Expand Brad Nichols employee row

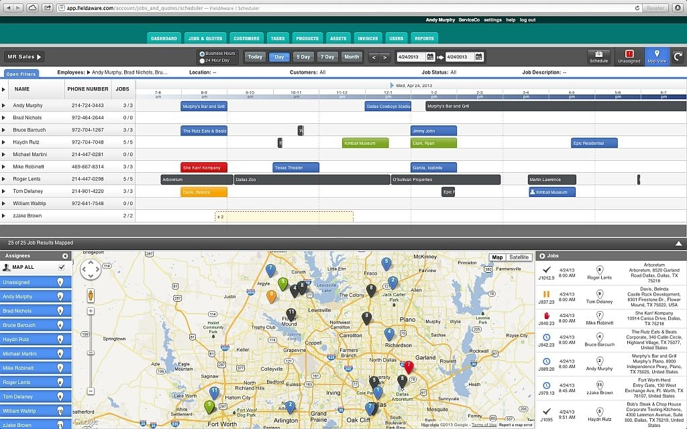coord(3,118)
